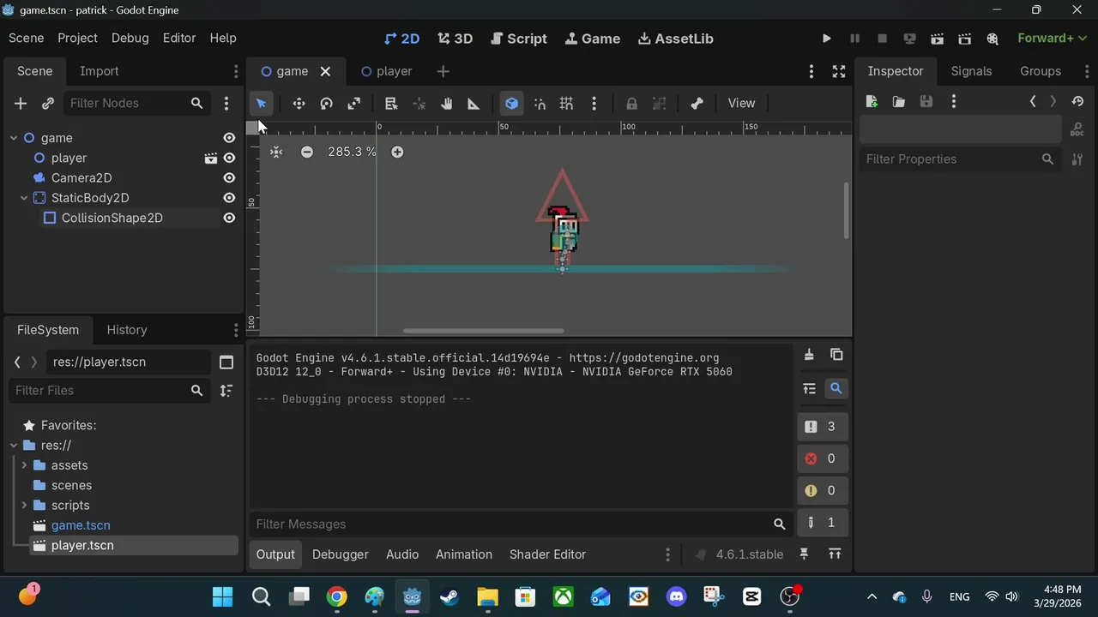Copy output log icon

(836, 355)
